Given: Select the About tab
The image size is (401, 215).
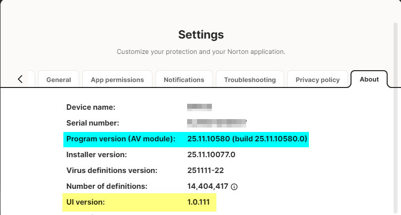Looking at the screenshot, I should click(369, 79).
